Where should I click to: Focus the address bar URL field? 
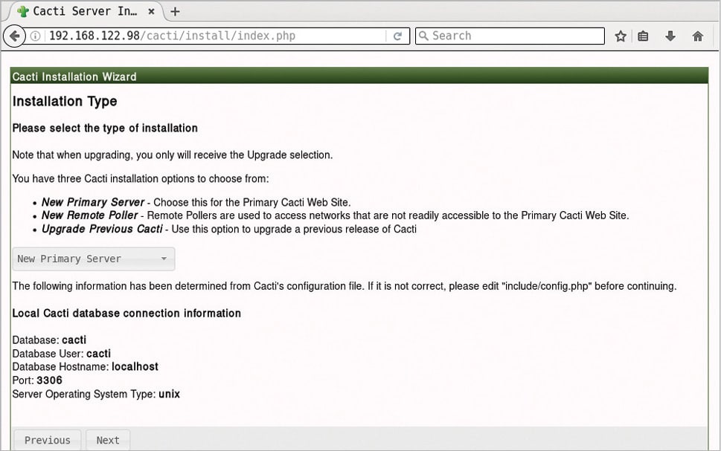(x=216, y=36)
